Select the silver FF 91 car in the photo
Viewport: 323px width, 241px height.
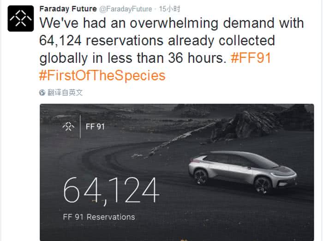tap(243, 172)
